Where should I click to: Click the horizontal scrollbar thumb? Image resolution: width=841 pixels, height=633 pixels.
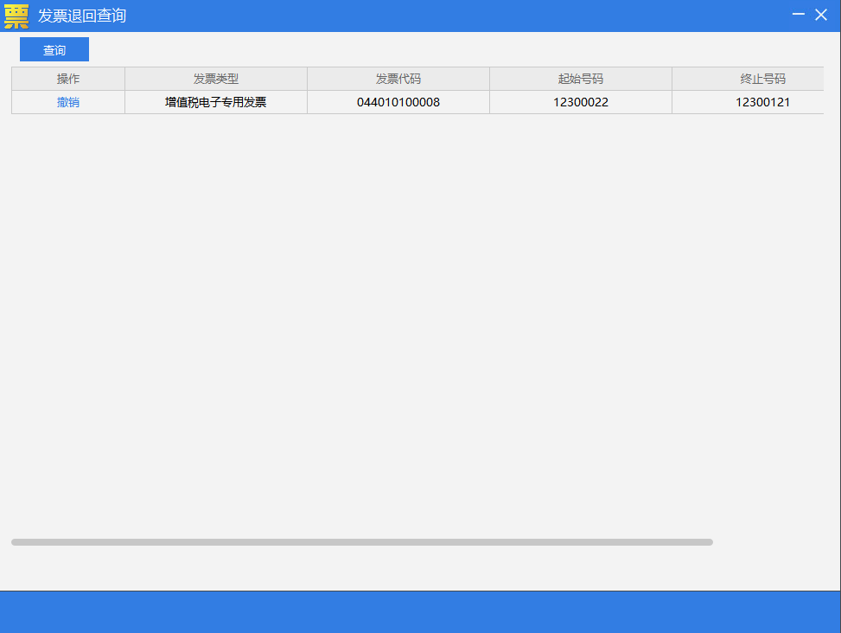tap(362, 542)
